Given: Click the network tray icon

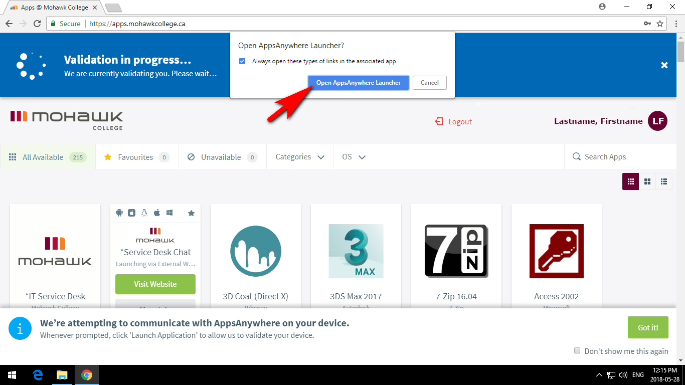Looking at the screenshot, I should (x=611, y=375).
